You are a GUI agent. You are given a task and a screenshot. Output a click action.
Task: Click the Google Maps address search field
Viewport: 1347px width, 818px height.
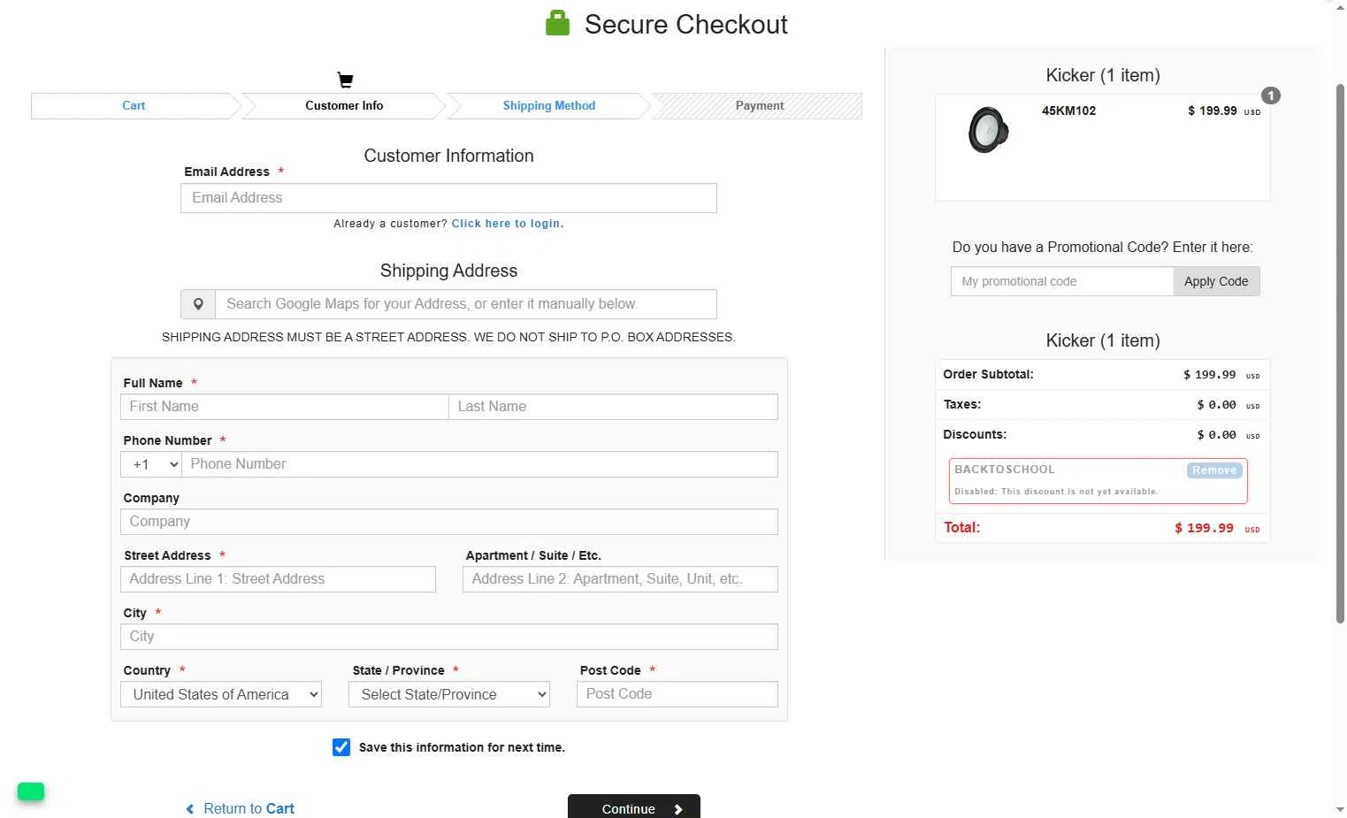[x=466, y=304]
